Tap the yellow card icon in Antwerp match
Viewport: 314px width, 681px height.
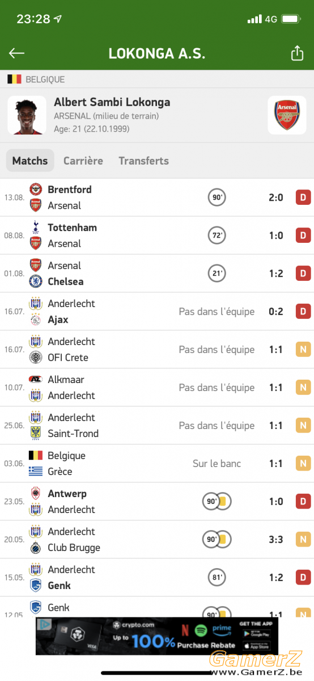(x=223, y=502)
